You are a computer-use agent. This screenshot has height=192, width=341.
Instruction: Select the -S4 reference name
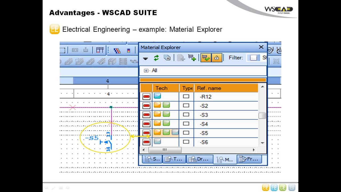tap(204, 124)
